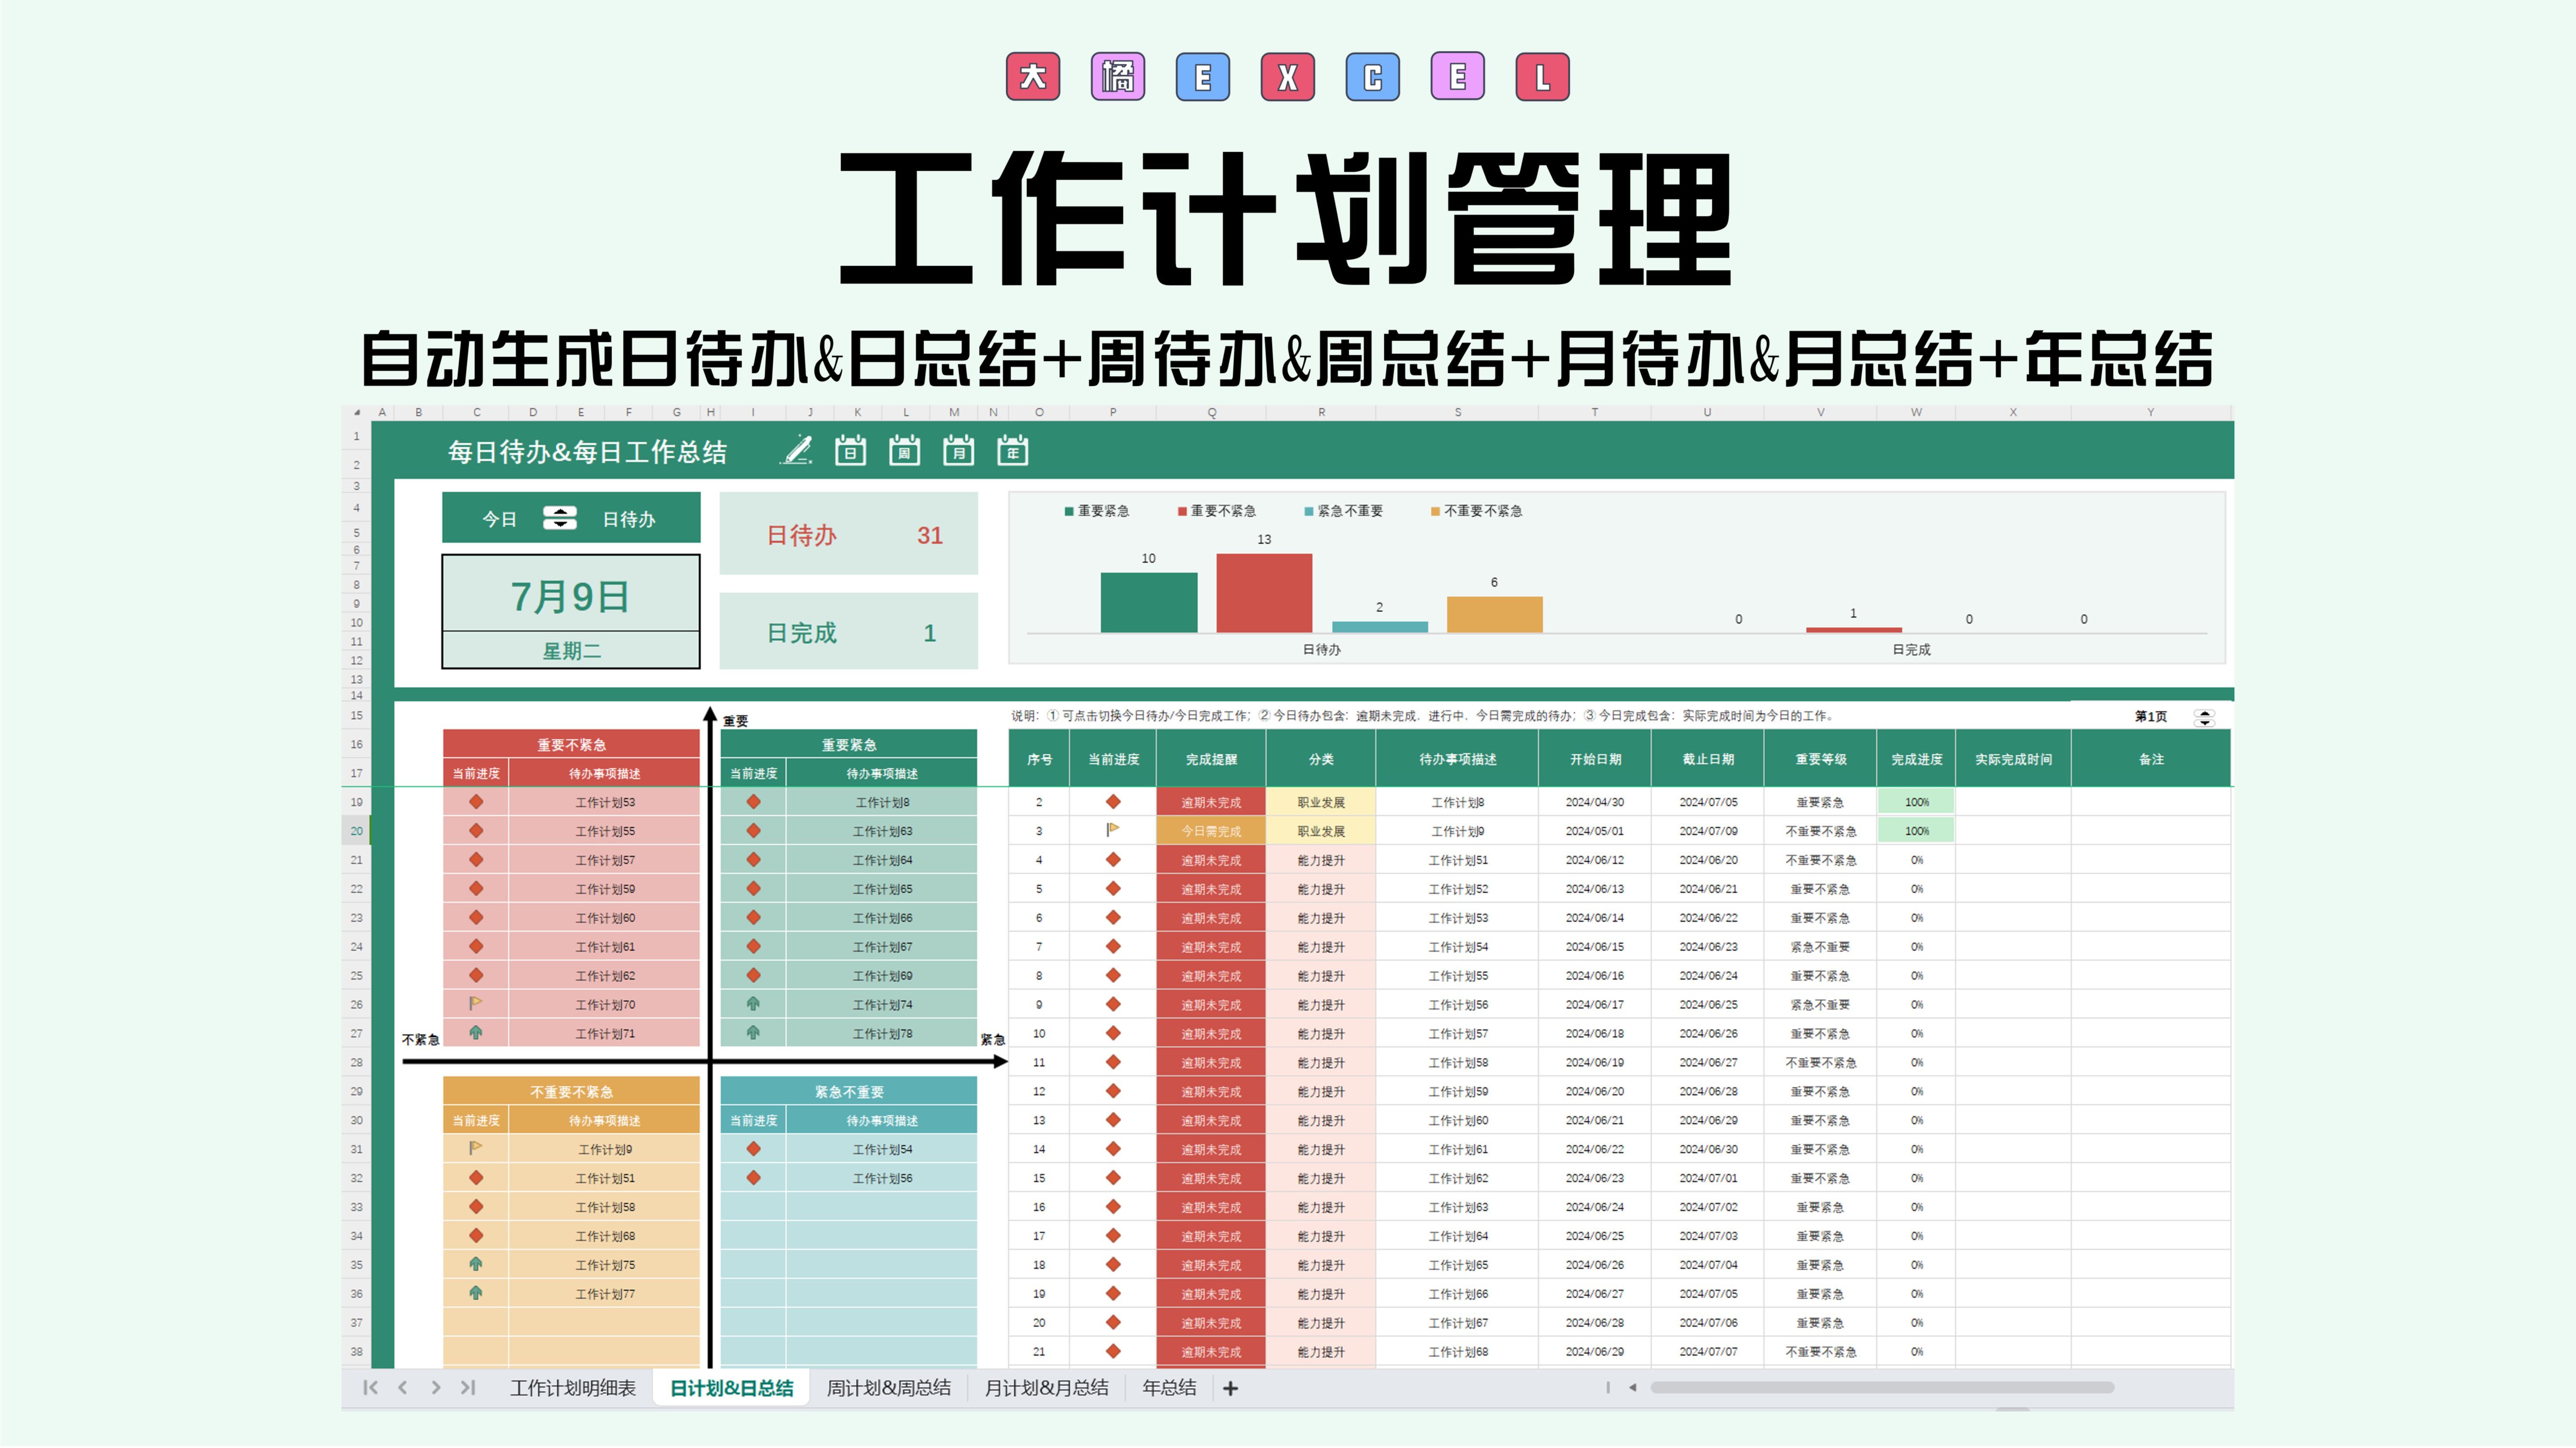
Task: Select the orange bar labeled 6
Action: tap(1494, 614)
